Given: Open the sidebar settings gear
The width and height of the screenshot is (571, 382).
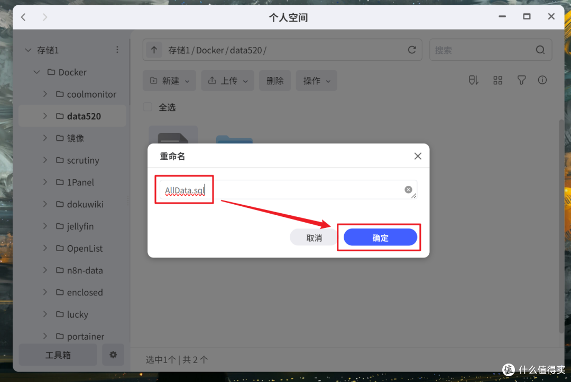Looking at the screenshot, I should (x=113, y=355).
